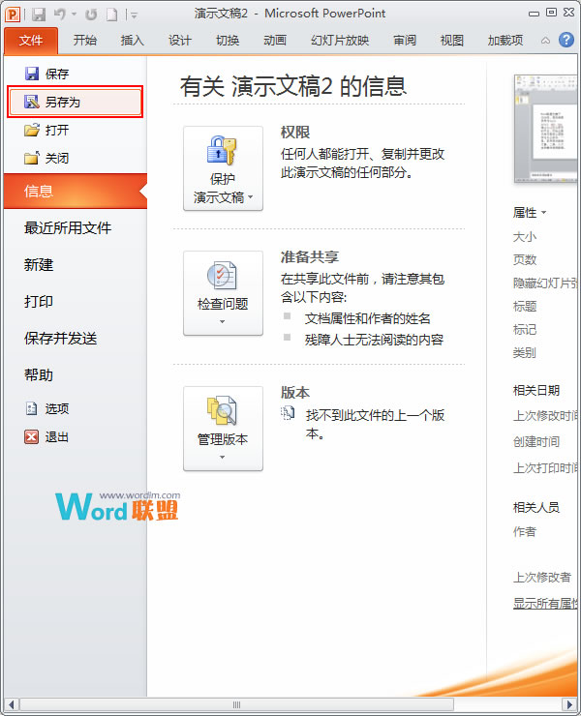581x716 pixels.
Task: Click the Author (作者) property label
Action: [524, 531]
